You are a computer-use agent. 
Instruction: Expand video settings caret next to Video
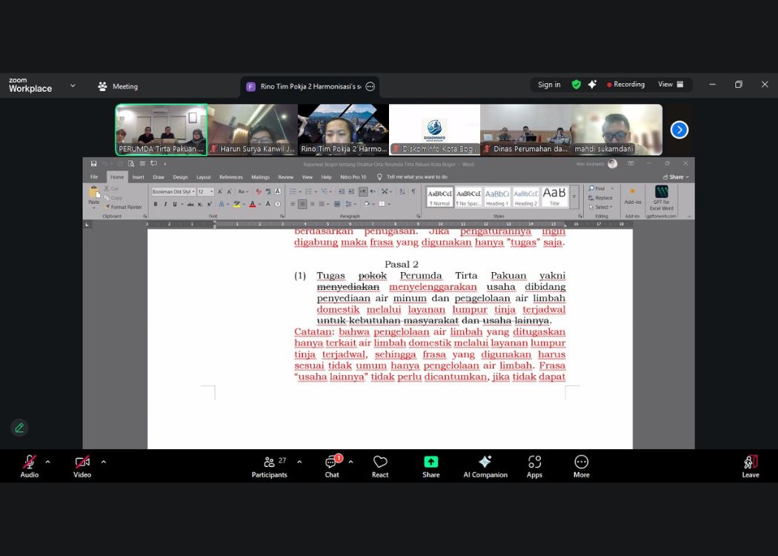click(x=103, y=462)
